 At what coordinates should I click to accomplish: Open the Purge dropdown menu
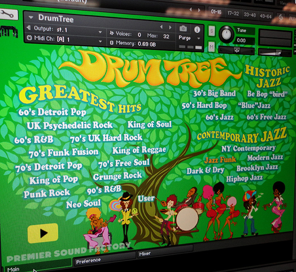point(189,38)
